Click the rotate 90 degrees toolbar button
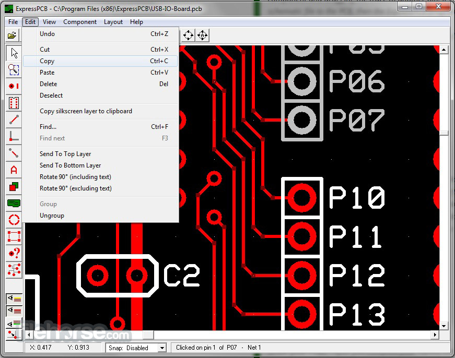Screen dimensions: 455x358 pos(188,35)
